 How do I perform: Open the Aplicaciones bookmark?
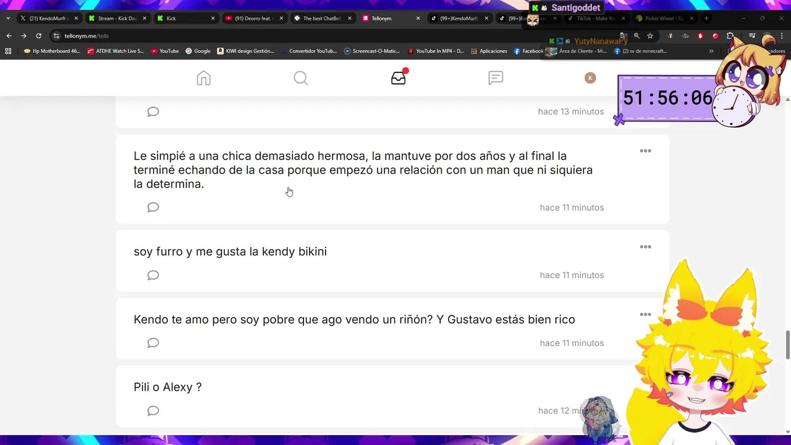tap(489, 51)
